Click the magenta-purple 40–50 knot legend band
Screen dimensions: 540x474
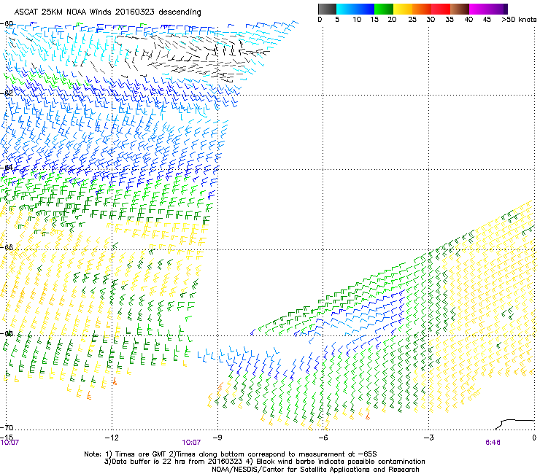(x=488, y=9)
